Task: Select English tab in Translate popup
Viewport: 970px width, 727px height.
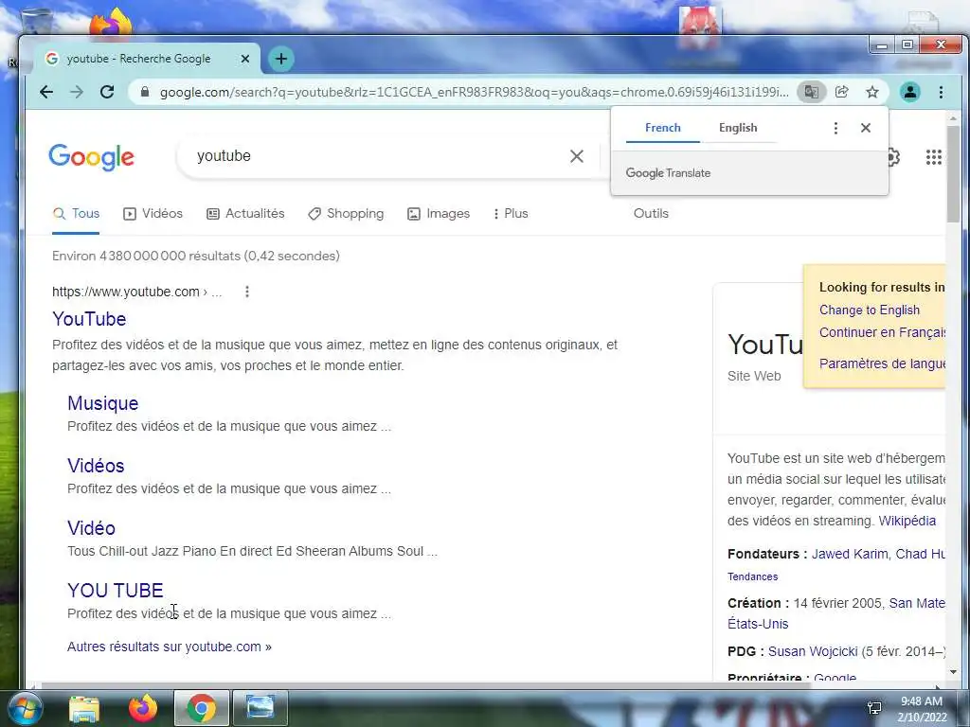Action: [738, 128]
